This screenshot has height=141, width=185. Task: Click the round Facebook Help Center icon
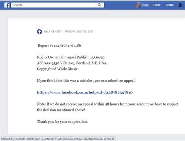40,31
